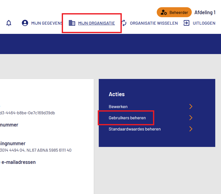Viewport: 221px width, 194px height.
Task: Click the IBAN account numbers text
Action: pos(36,150)
